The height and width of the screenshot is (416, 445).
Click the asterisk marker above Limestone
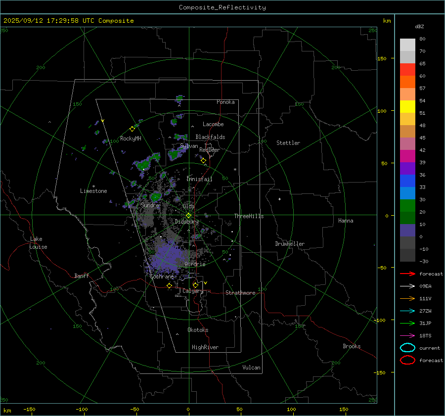93,186
